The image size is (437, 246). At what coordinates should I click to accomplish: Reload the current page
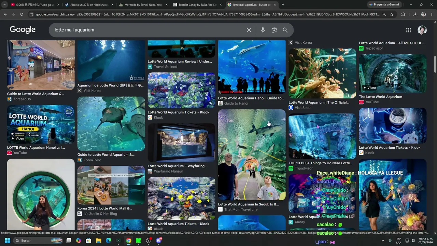click(22, 14)
